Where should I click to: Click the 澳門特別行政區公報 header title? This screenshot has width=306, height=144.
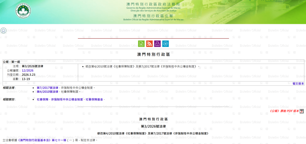point(153,16)
